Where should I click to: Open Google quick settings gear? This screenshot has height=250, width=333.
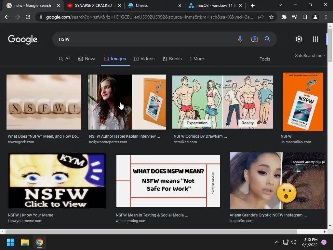(299, 39)
